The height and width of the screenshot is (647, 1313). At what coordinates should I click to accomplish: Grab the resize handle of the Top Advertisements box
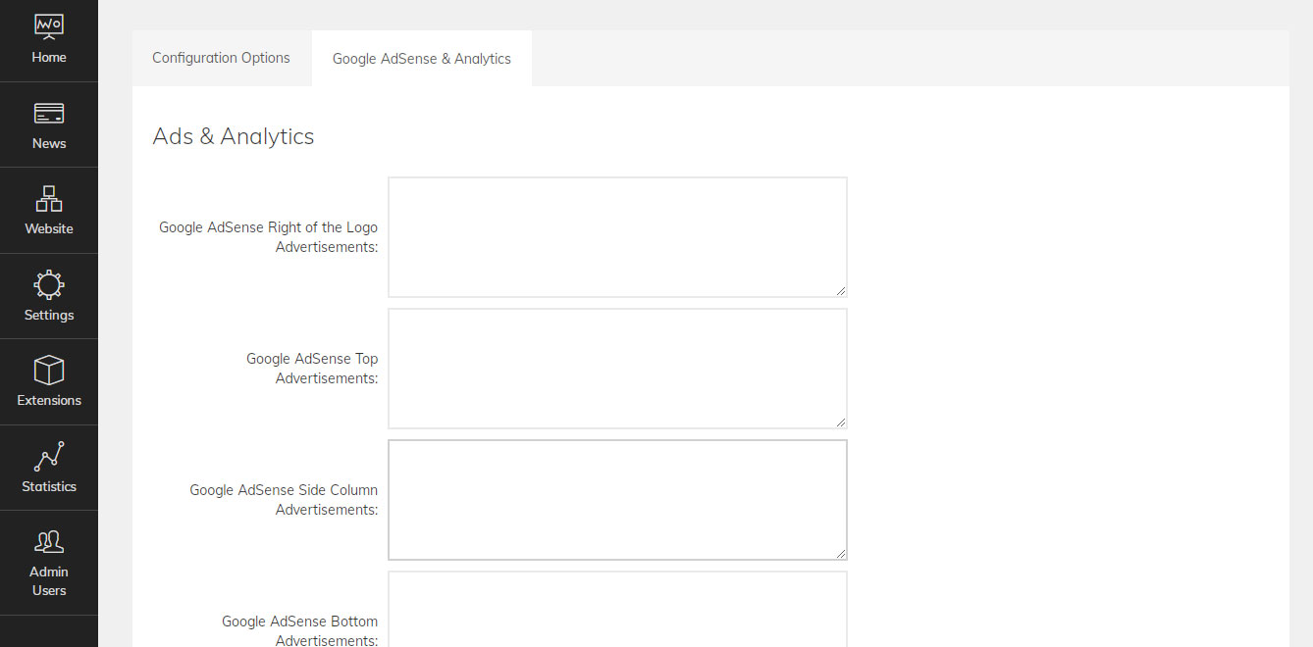click(x=841, y=423)
